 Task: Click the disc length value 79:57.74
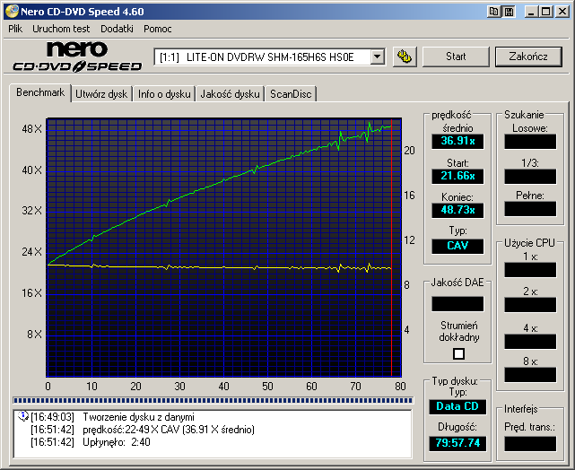[x=457, y=443]
